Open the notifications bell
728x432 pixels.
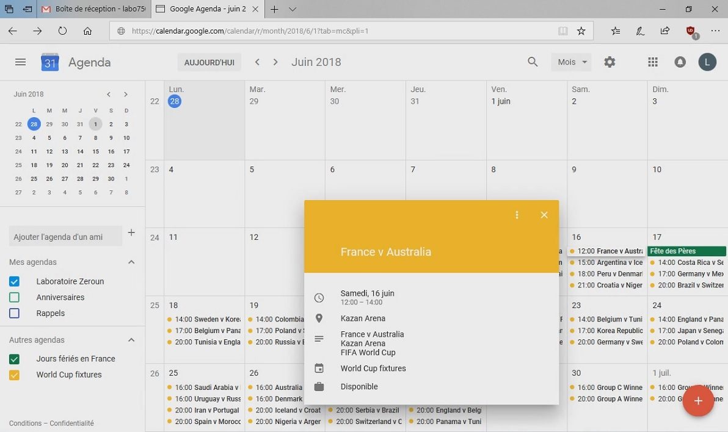680,62
